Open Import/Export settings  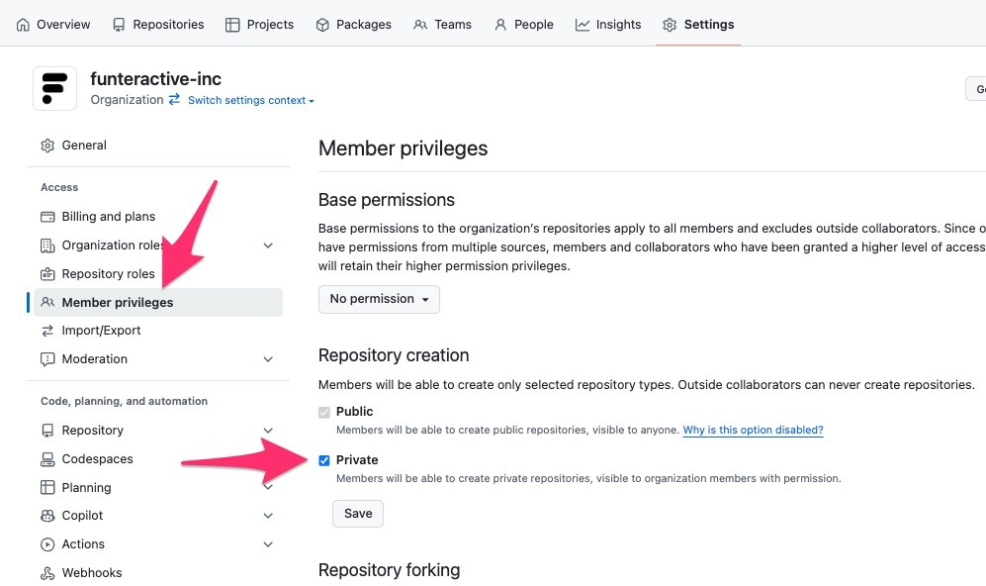(x=101, y=331)
